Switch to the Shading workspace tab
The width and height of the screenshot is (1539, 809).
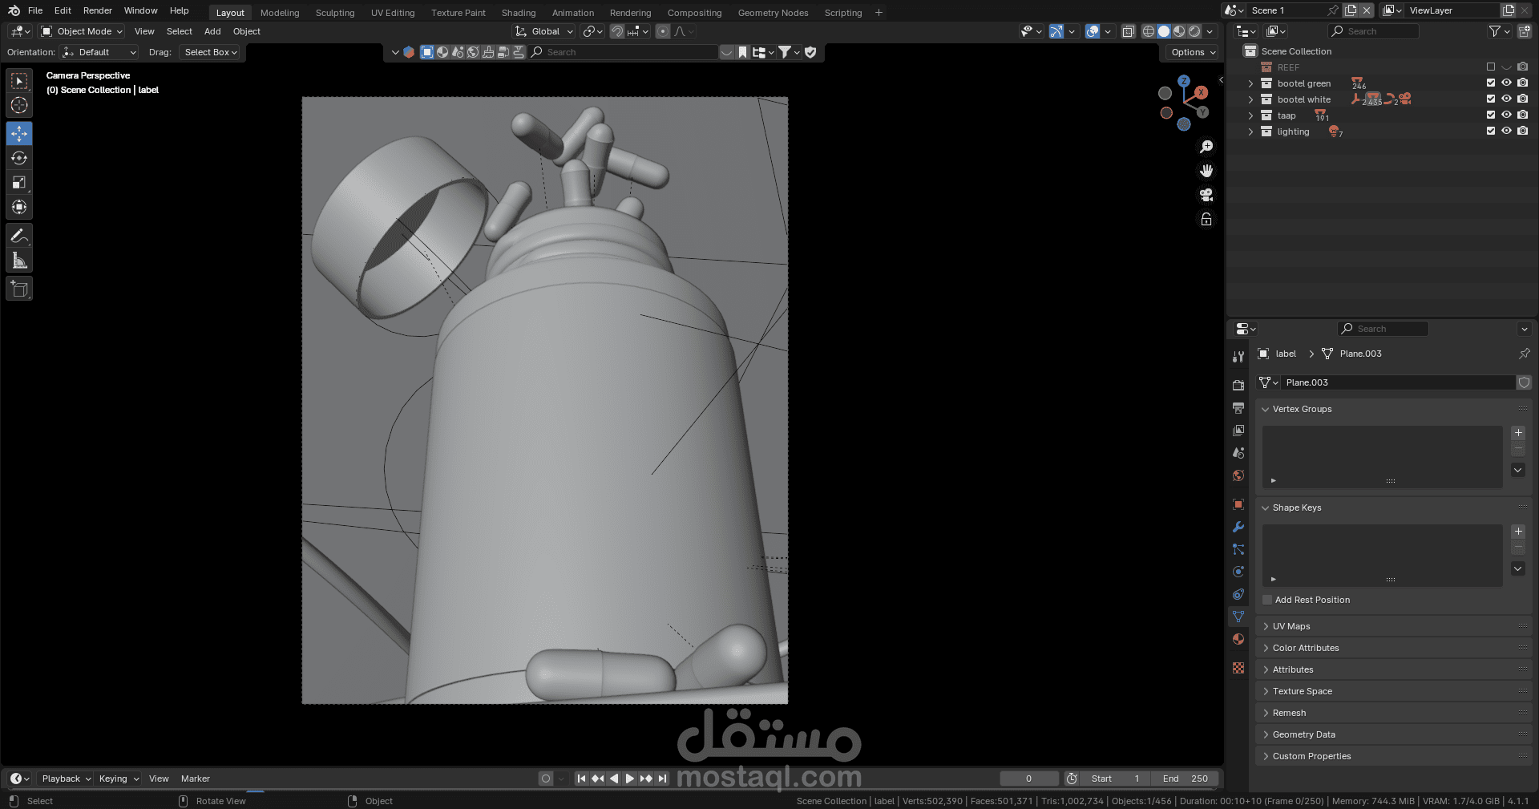(519, 13)
